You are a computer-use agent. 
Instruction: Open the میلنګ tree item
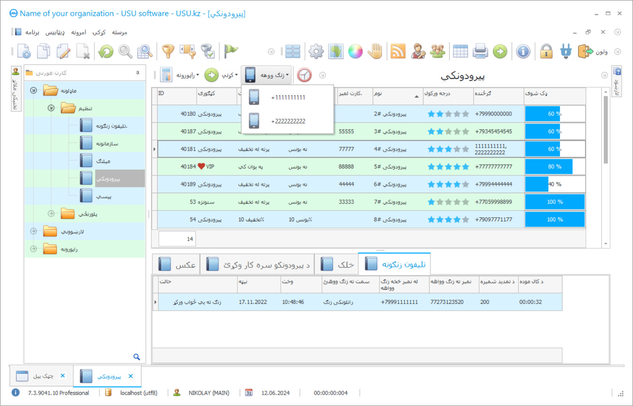coord(103,161)
